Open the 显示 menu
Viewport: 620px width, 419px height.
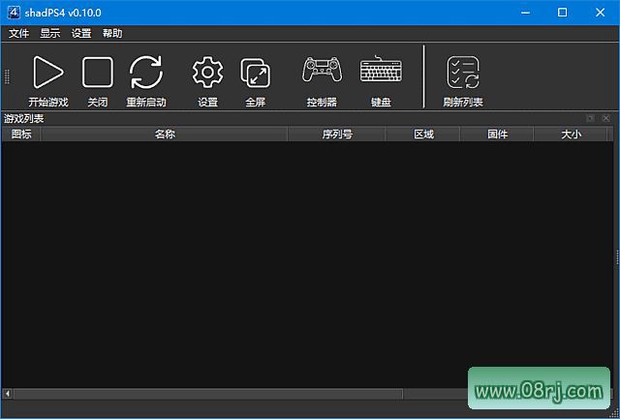[x=50, y=33]
